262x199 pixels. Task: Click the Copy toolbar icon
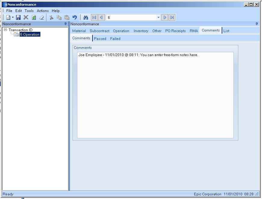(59, 17)
